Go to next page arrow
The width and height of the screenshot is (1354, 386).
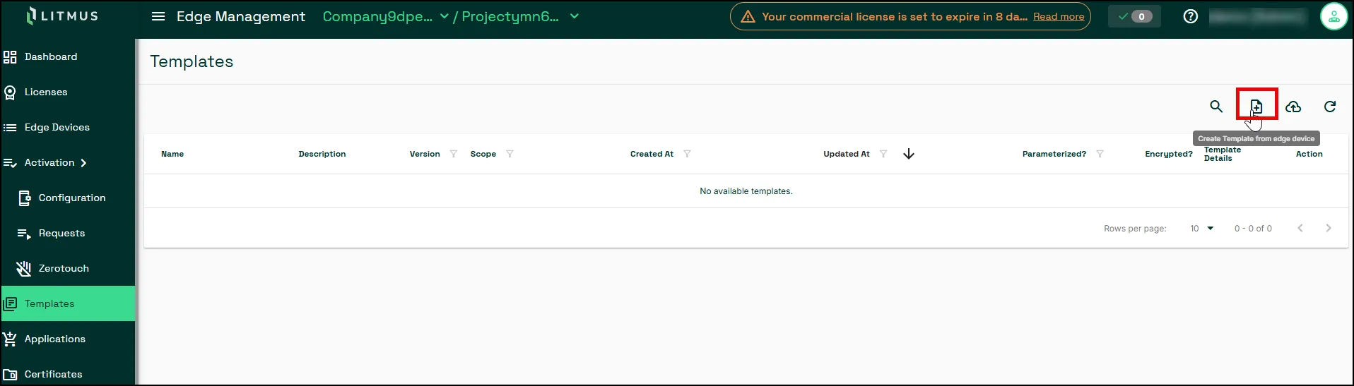(1329, 228)
